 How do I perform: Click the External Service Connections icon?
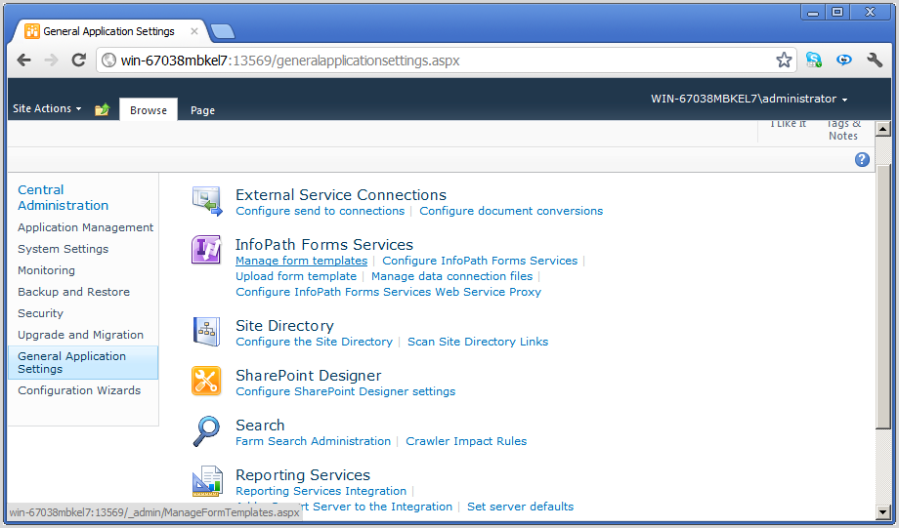pos(206,201)
